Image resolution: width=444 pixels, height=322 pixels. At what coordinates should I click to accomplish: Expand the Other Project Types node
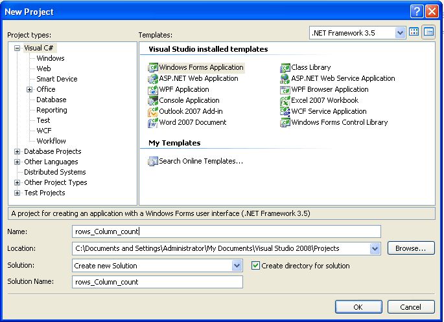pyautogui.click(x=18, y=183)
